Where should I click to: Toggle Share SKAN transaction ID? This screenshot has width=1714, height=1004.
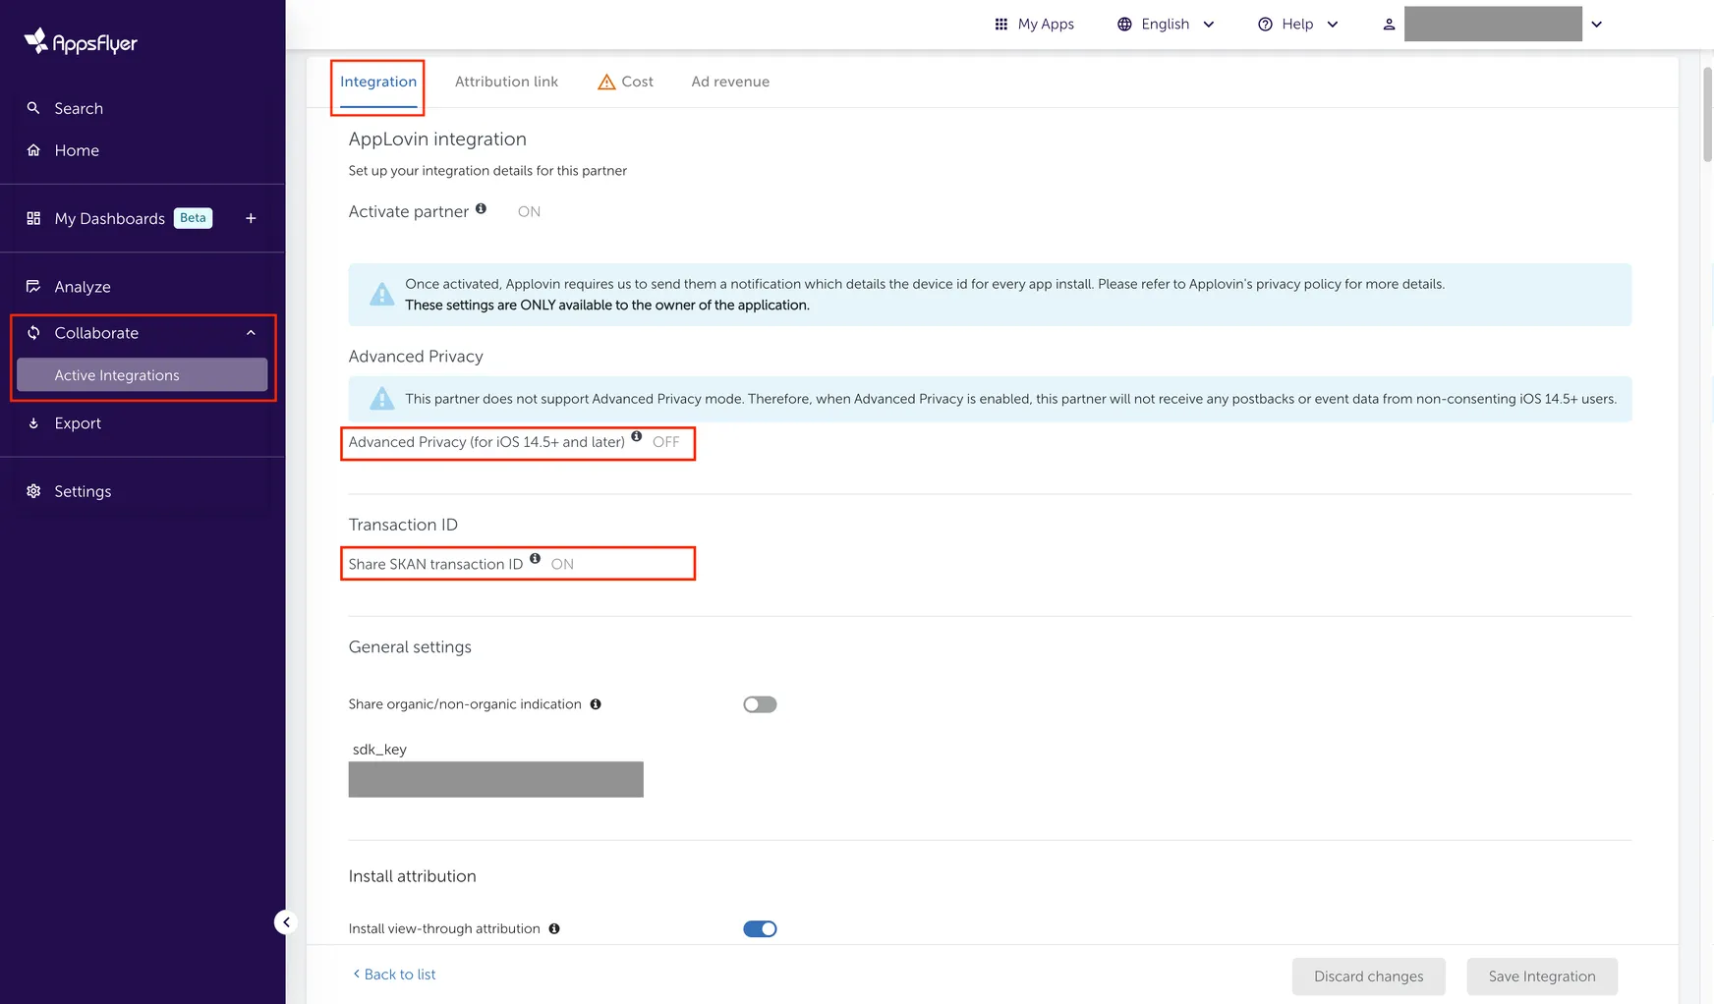pyautogui.click(x=561, y=564)
